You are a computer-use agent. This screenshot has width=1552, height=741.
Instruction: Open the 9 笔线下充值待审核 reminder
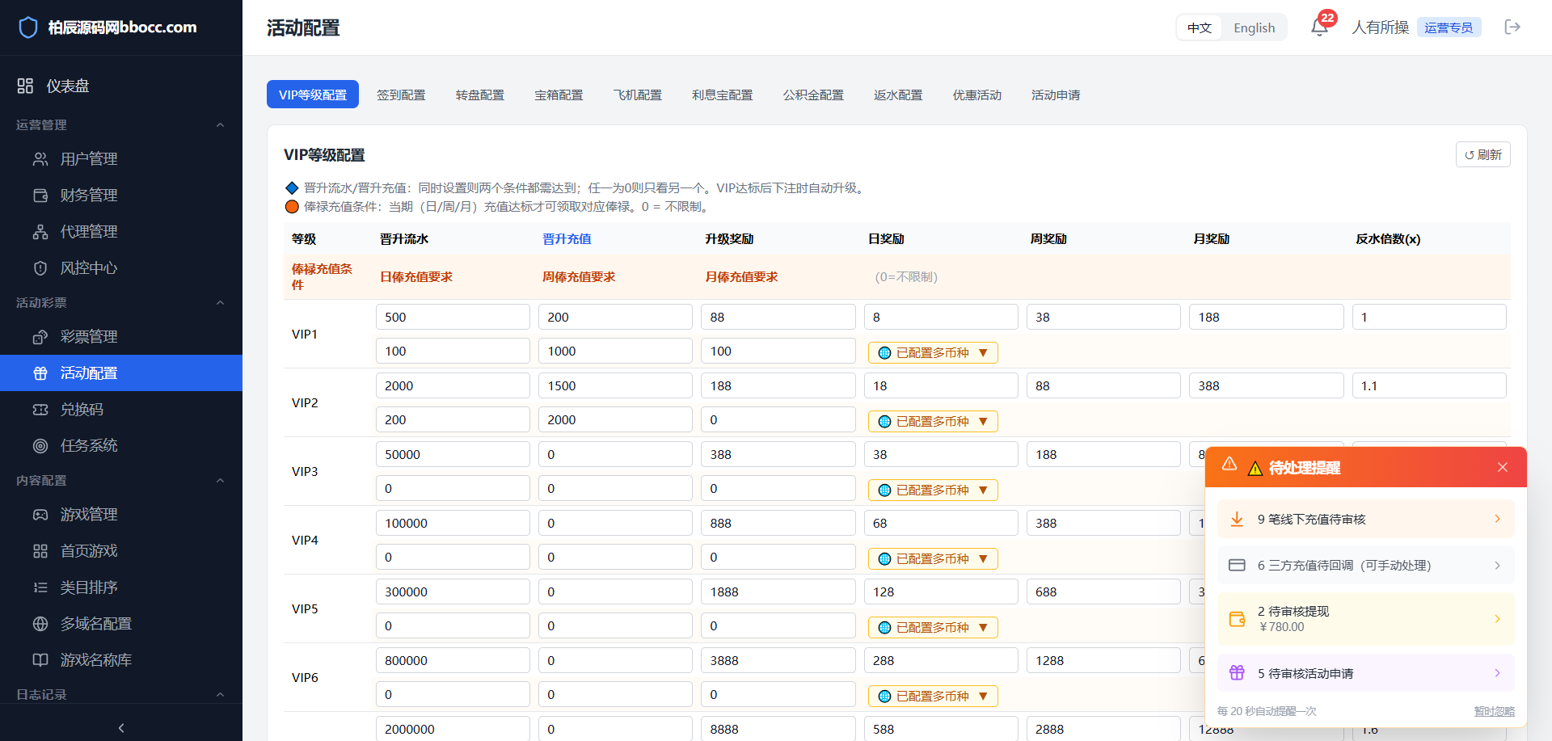[x=1366, y=519]
